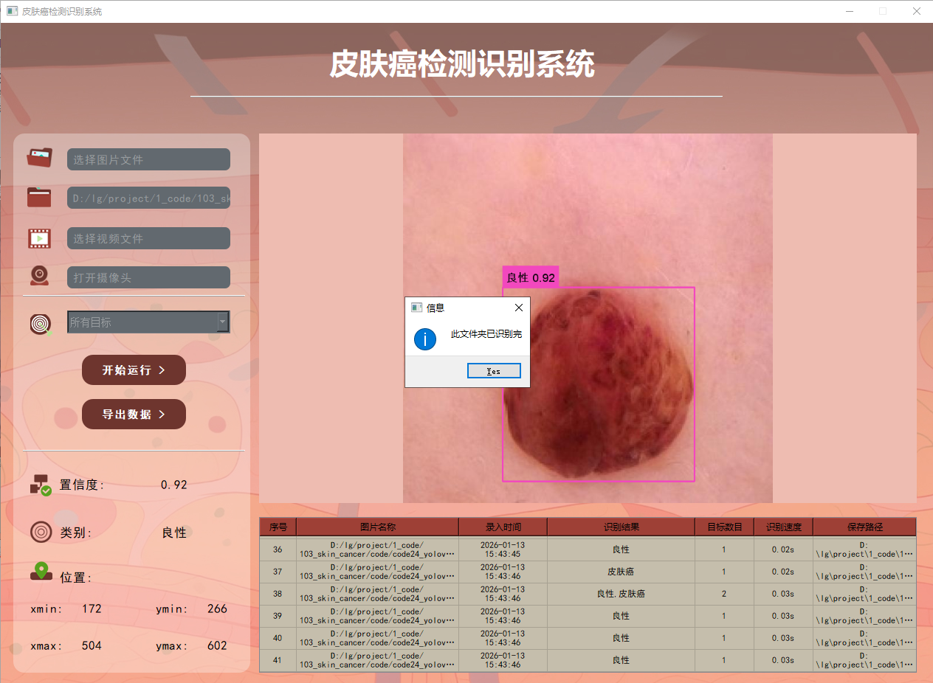Open the 所有目标 target dropdown

pyautogui.click(x=148, y=322)
